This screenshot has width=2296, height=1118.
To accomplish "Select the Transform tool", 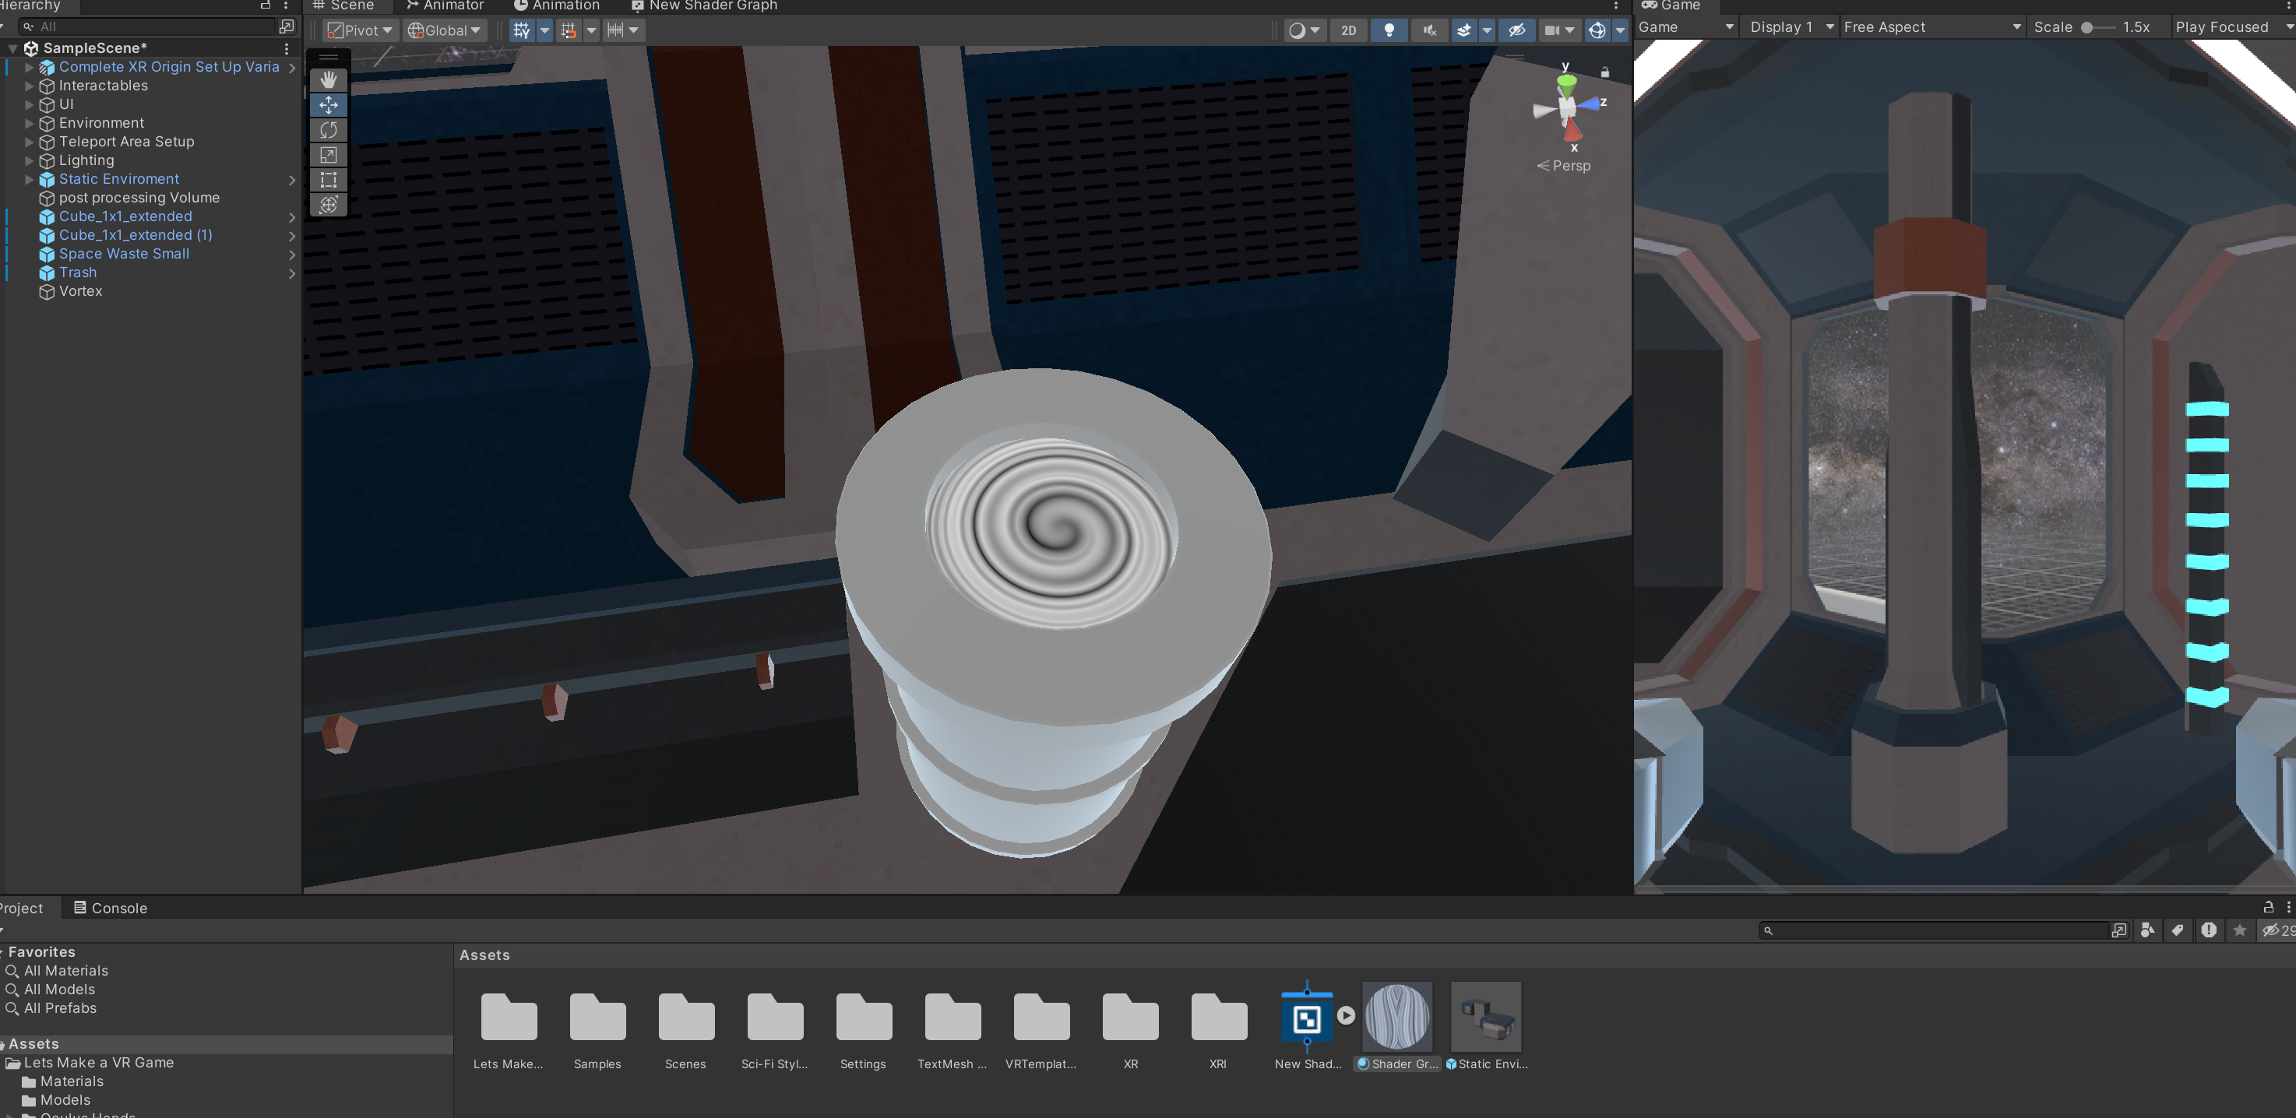I will 328,205.
